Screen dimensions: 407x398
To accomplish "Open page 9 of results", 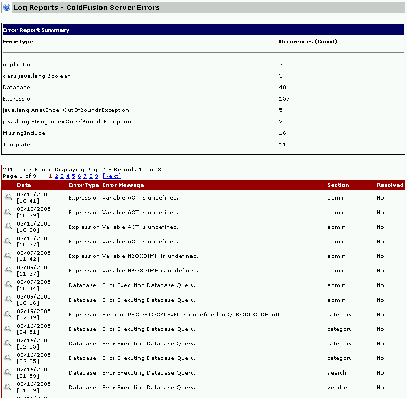I will 96,176.
